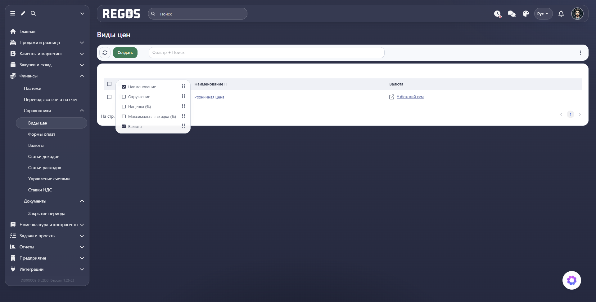Select the Розничная цена row checkbox
Image resolution: width=596 pixels, height=302 pixels.
[109, 97]
